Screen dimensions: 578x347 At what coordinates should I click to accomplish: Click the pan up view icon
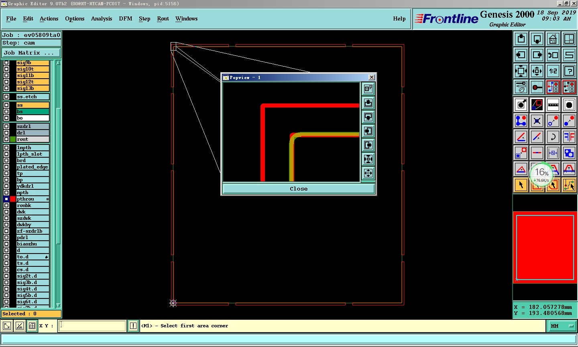point(521,39)
